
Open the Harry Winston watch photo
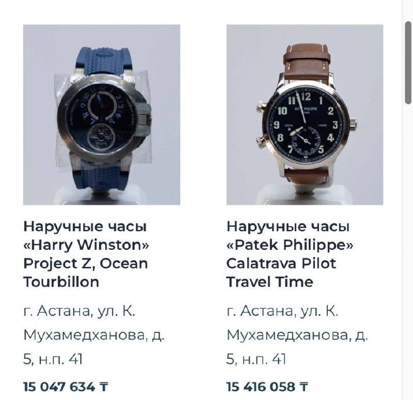click(102, 115)
